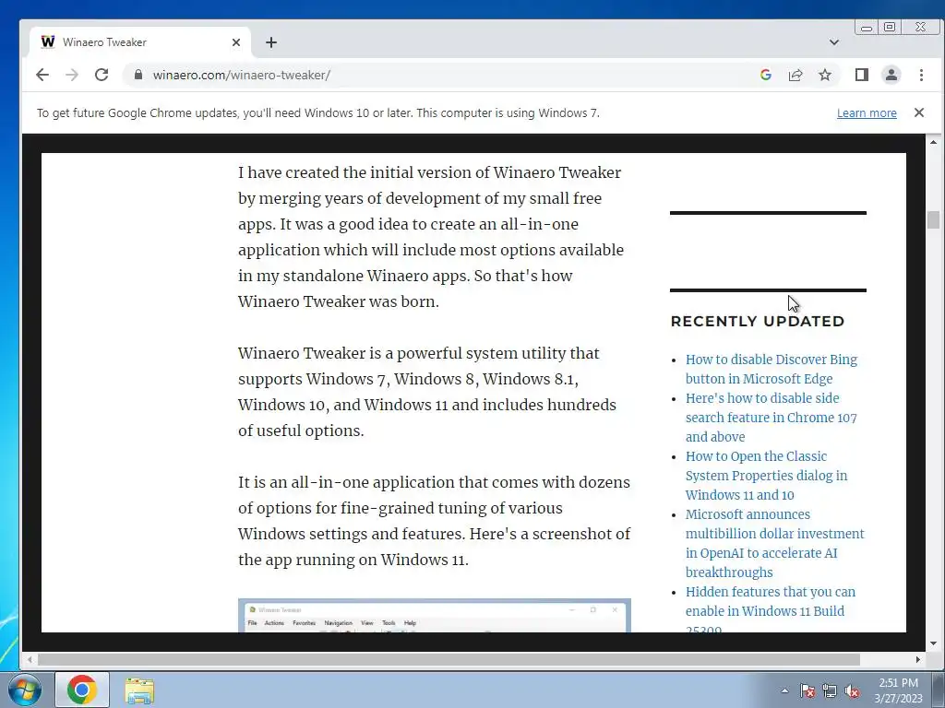
Task: Open the Chrome profile avatar menu
Action: [891, 75]
